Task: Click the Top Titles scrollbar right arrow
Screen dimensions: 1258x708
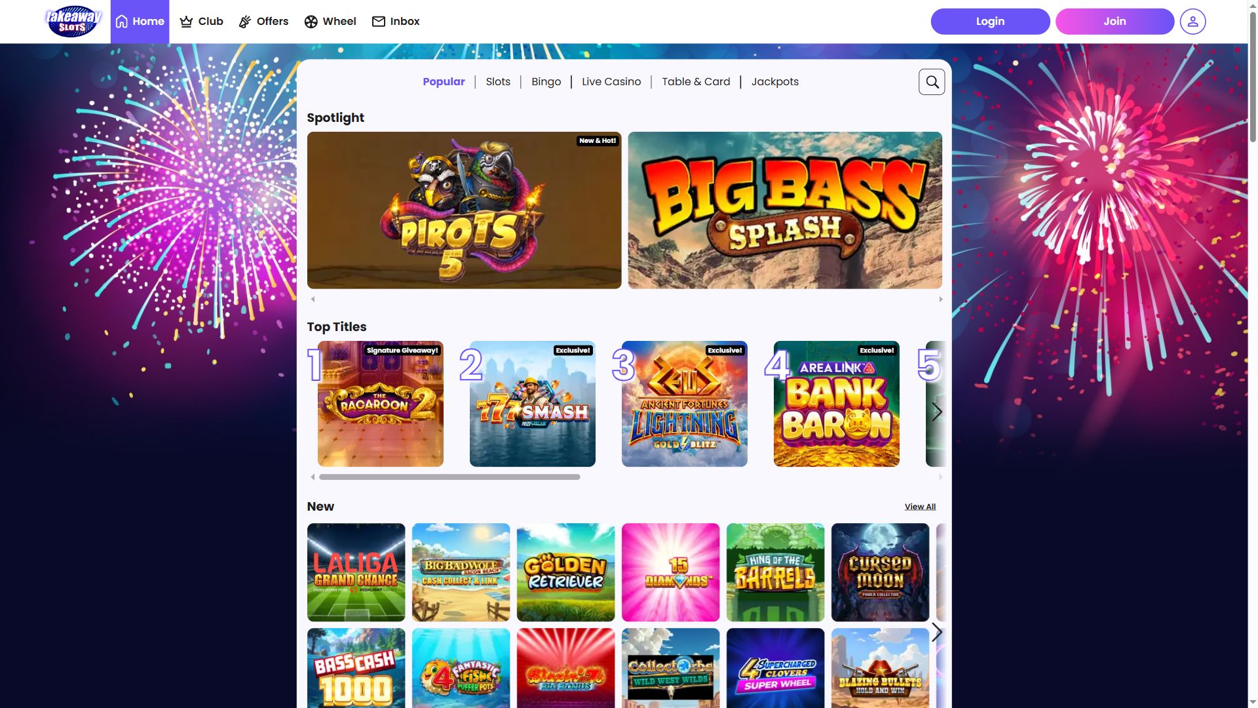Action: [x=941, y=477]
